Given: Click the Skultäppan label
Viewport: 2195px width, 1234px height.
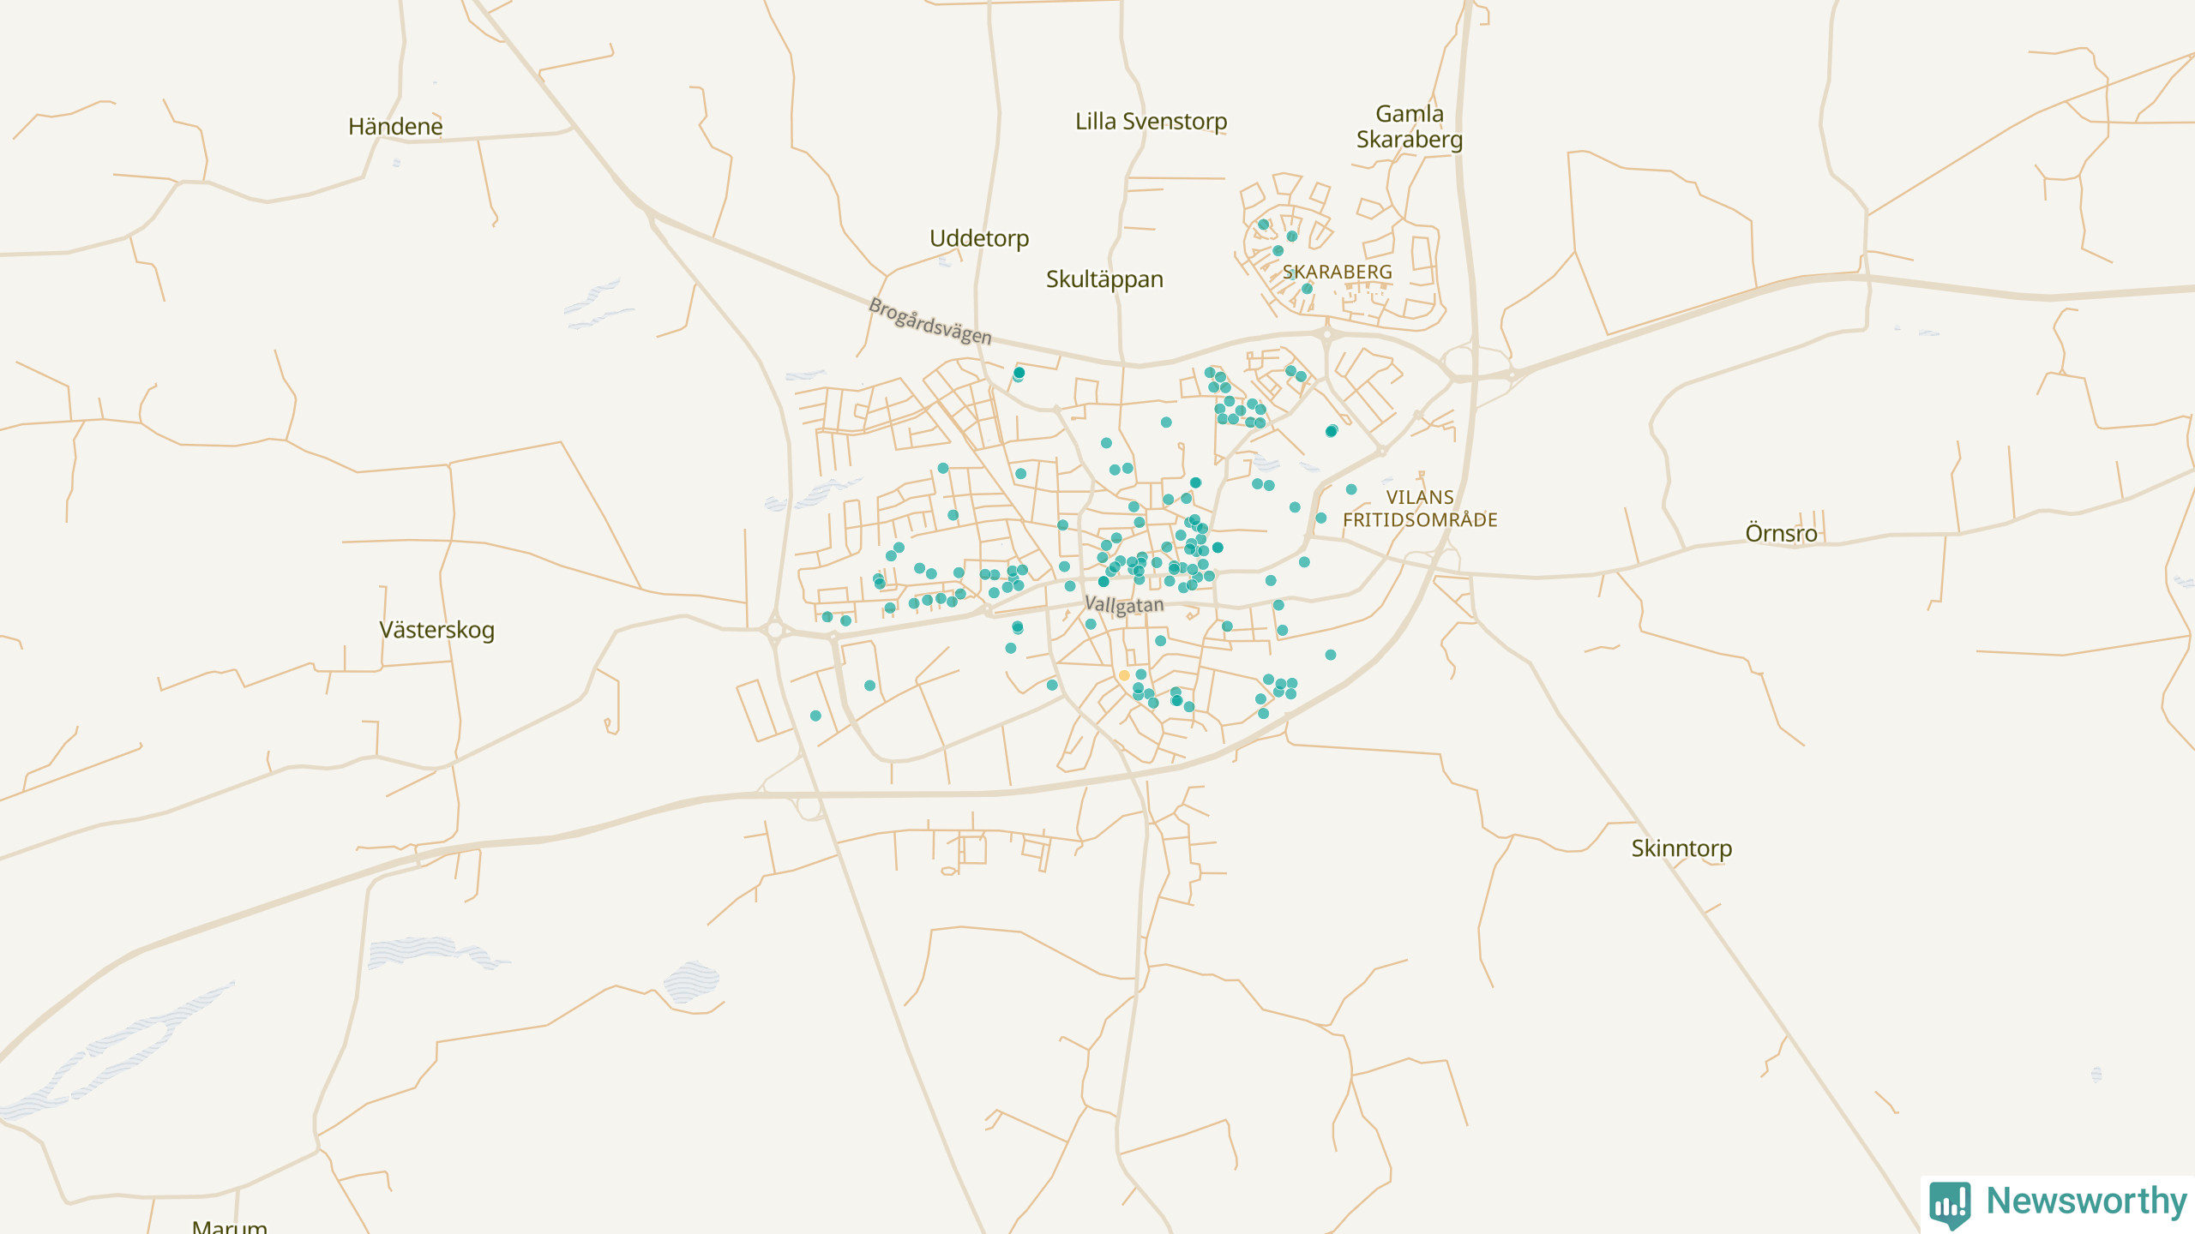Looking at the screenshot, I should pyautogui.click(x=1104, y=279).
